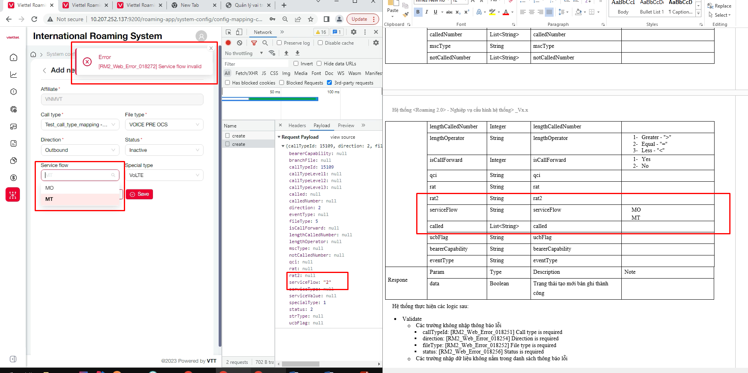This screenshot has width=748, height=373.
Task: Click the clear network log icon
Action: [x=239, y=43]
